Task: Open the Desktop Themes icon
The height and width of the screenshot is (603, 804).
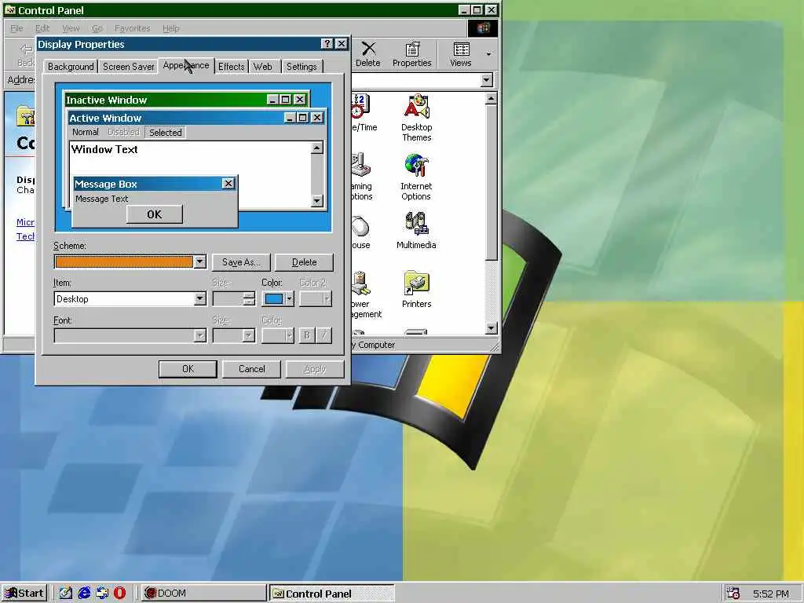Action: pos(416,117)
